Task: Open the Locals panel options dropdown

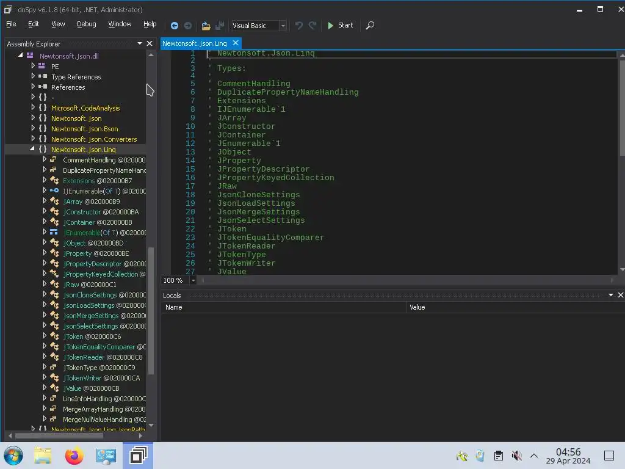Action: [610, 295]
